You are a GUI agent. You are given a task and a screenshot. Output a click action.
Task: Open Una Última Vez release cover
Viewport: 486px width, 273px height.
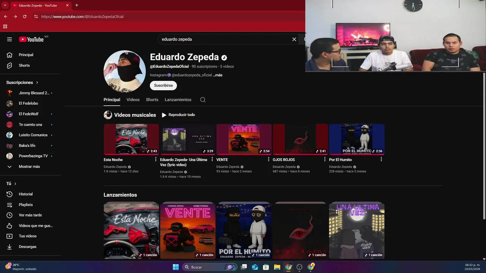(x=357, y=231)
